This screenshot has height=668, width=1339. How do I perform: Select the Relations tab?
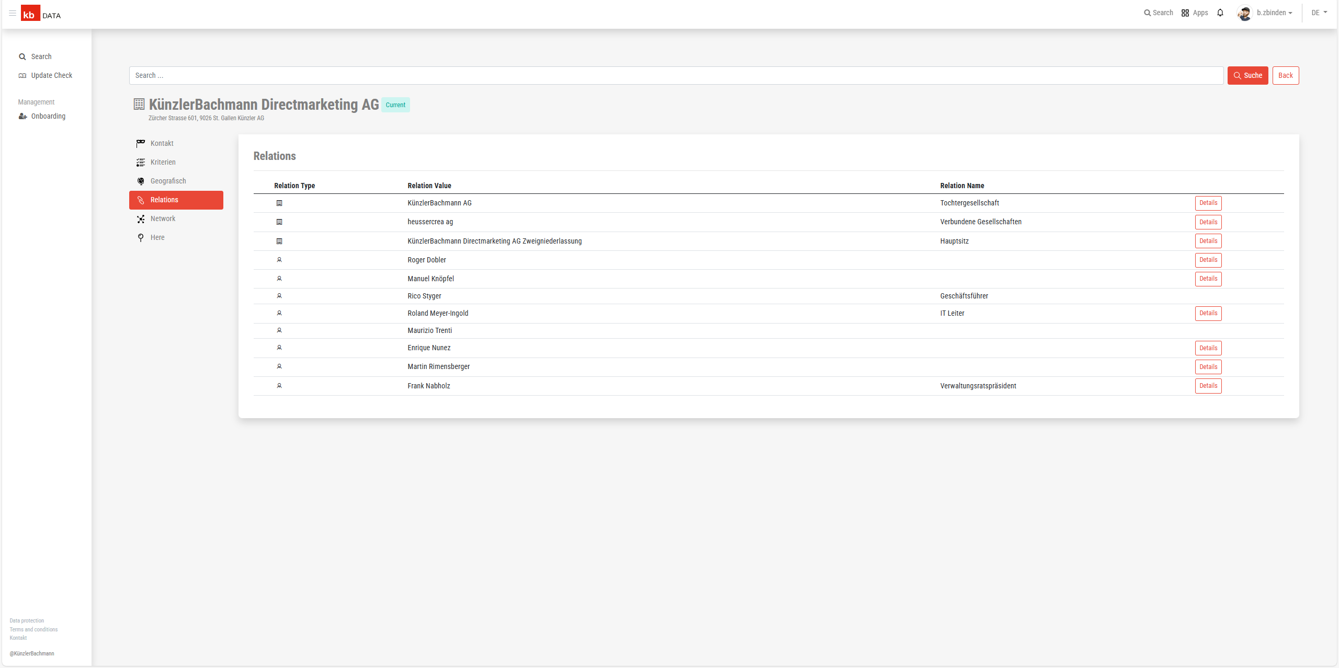click(176, 200)
